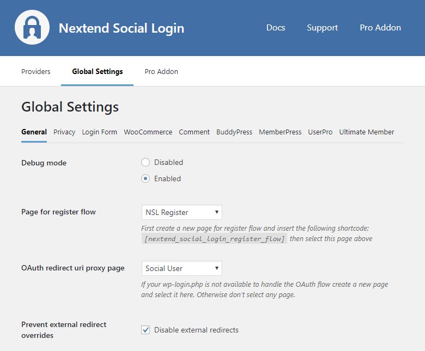Screen dimensions: 425x351
Task: Open the BuddyPress sub-tab
Action: 234,132
